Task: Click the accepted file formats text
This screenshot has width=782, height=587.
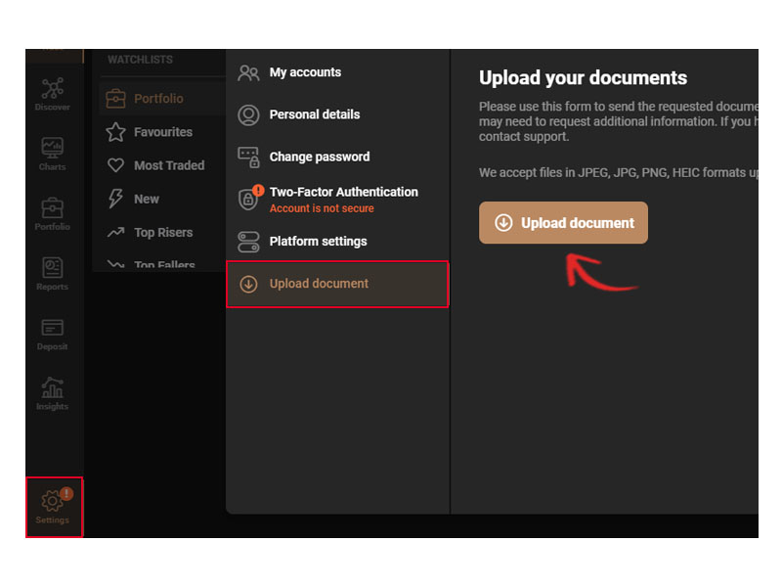Action: (619, 173)
